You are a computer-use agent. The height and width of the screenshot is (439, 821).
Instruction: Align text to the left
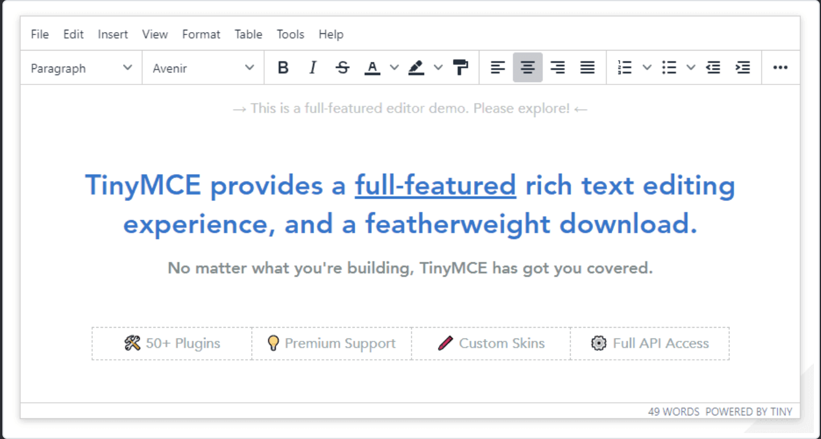(498, 68)
